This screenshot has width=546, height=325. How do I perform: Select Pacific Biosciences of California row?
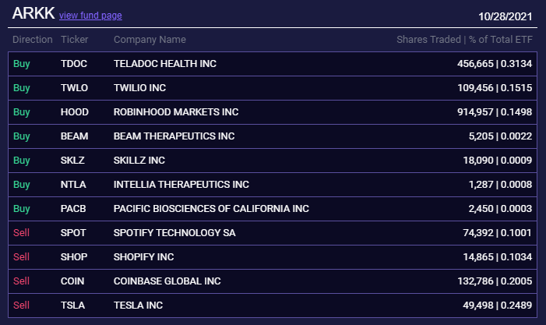point(273,209)
